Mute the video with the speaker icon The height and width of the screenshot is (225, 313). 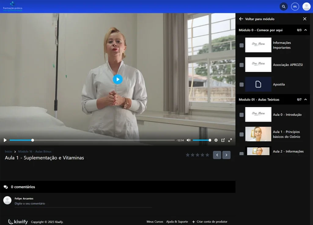point(188,140)
